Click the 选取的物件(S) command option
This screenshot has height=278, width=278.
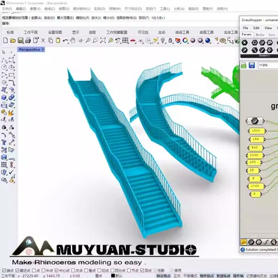126,17
